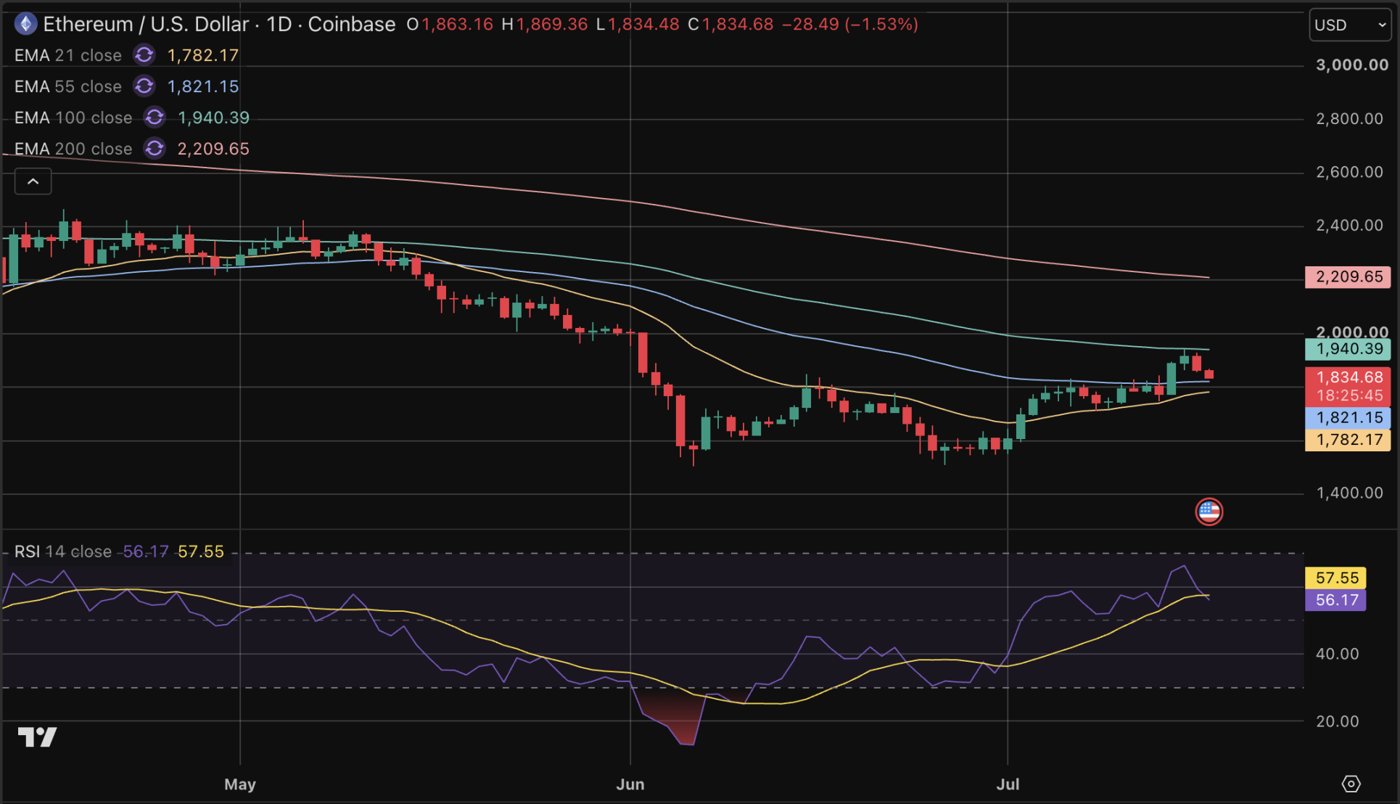Image resolution: width=1400 pixels, height=804 pixels.
Task: Click the −28.49 (−1.53%) price change text
Action: click(850, 24)
